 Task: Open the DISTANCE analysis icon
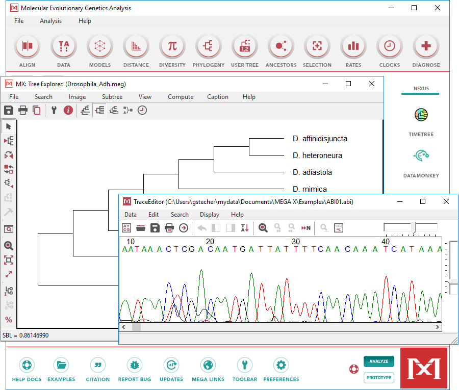pyautogui.click(x=136, y=46)
